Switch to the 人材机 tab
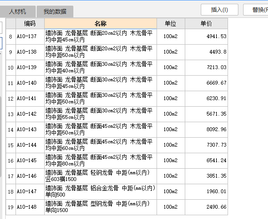This screenshot has width=268, height=219. (17, 11)
